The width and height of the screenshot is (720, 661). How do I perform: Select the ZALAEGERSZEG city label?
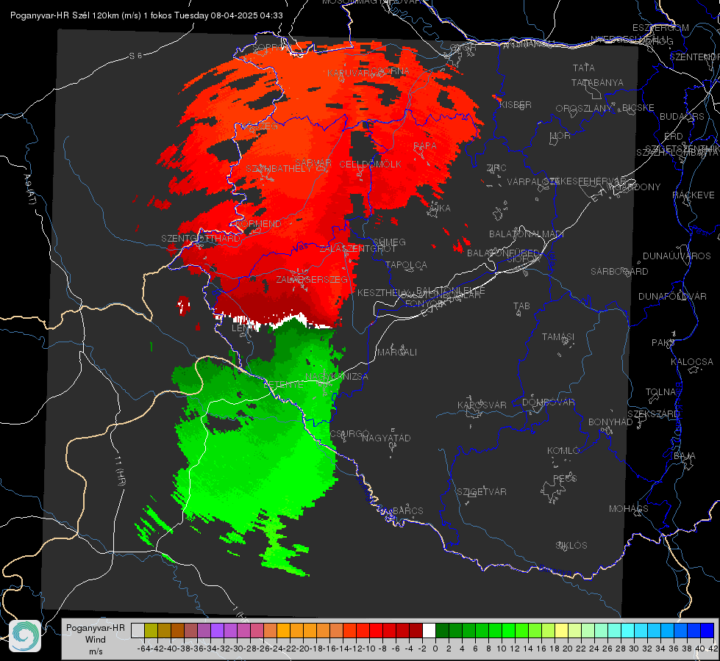point(312,279)
